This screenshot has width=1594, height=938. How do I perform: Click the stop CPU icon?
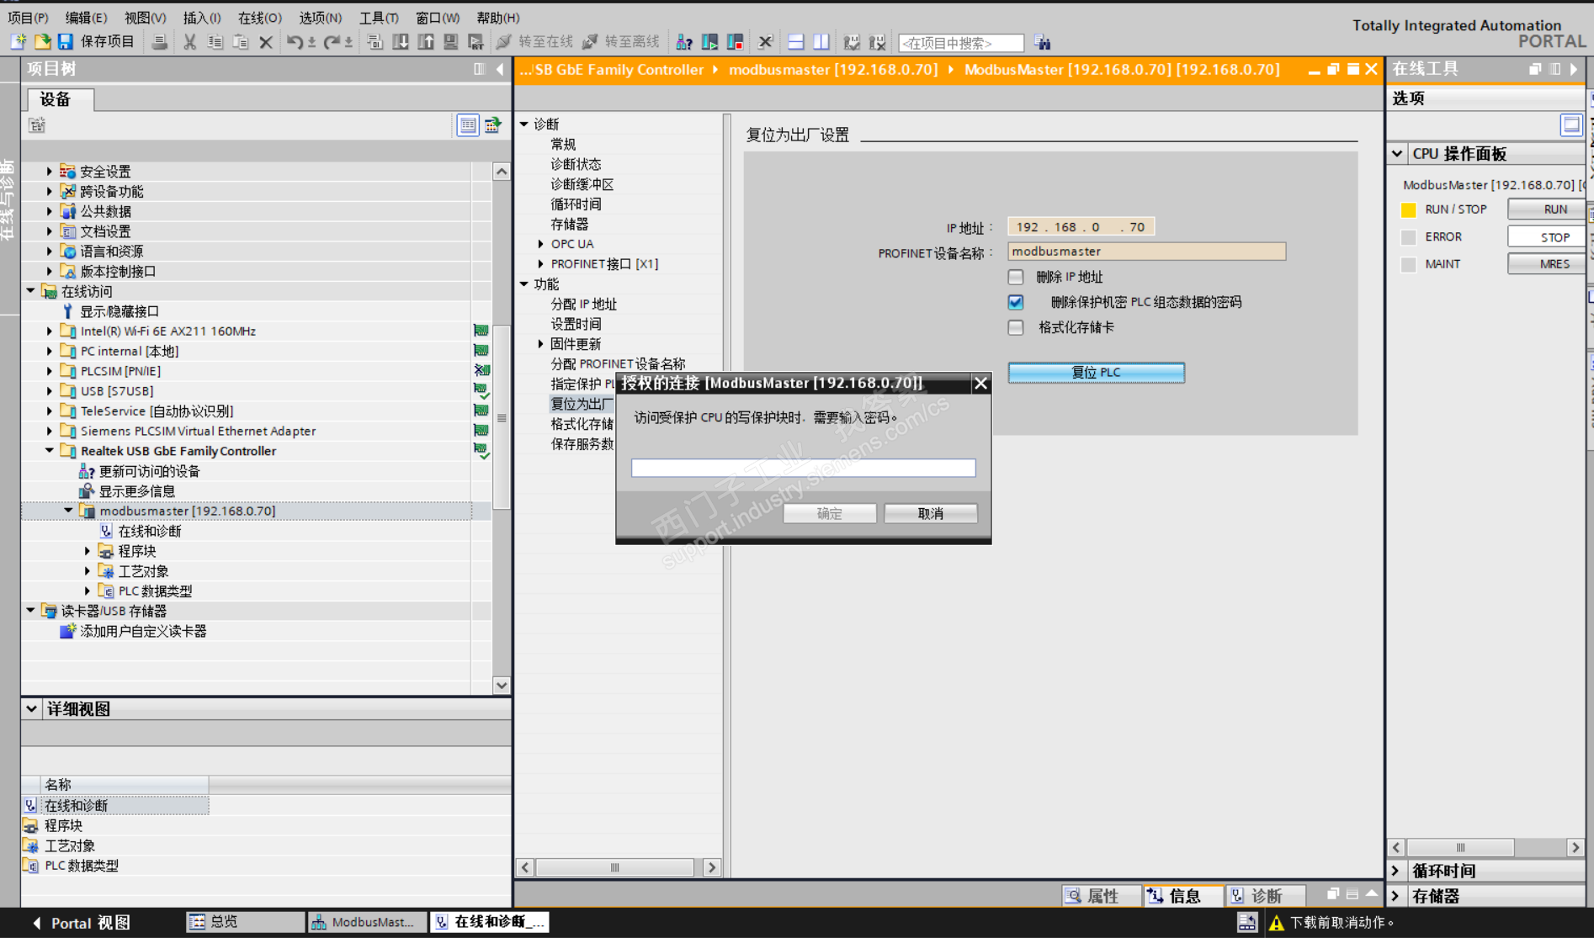click(x=735, y=42)
